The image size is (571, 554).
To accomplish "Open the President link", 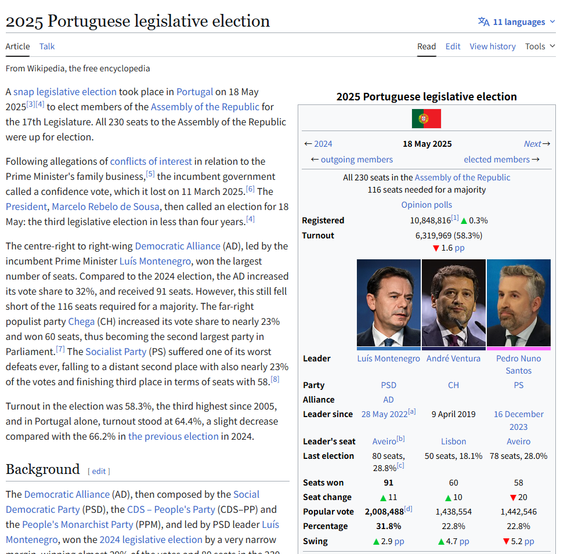I will point(26,207).
